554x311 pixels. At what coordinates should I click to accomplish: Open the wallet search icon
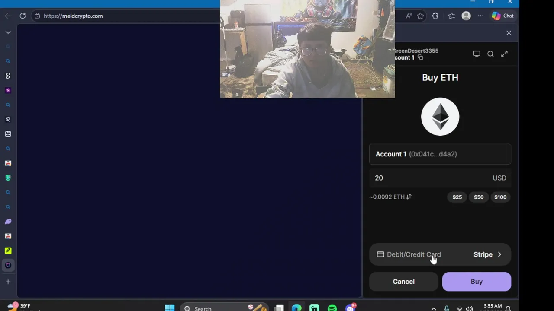490,54
